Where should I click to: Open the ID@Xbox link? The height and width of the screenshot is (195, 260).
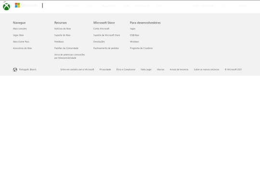coord(134,35)
